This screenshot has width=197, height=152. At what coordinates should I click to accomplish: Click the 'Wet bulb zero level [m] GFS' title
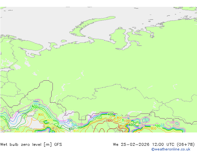31,145
